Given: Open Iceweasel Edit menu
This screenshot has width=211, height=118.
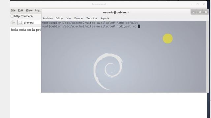Looking at the screenshot, I should click(20, 10).
